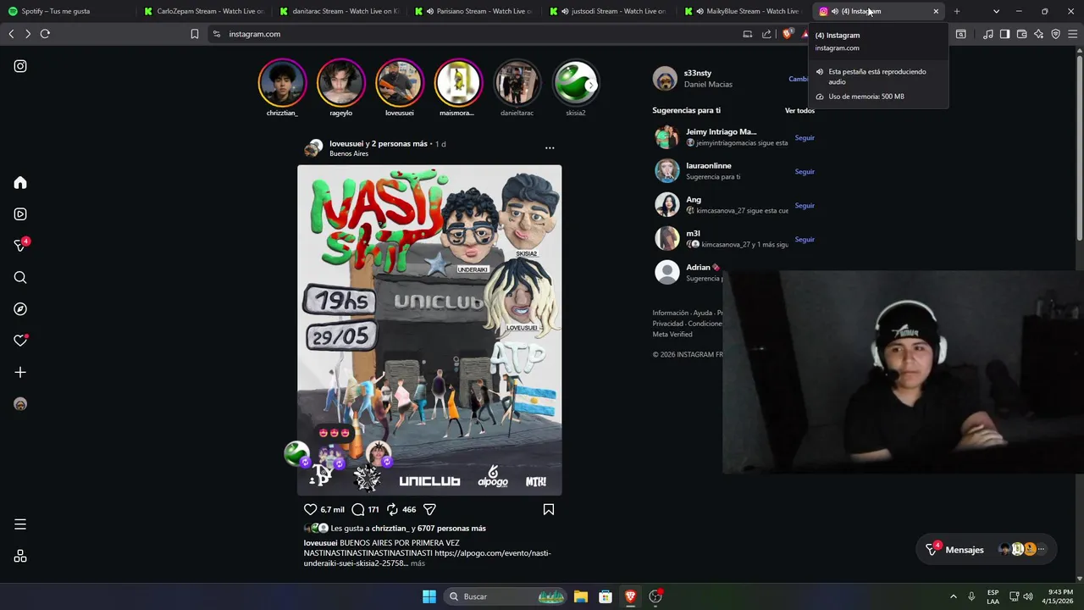View the 6707 personas más likes list

[451, 528]
